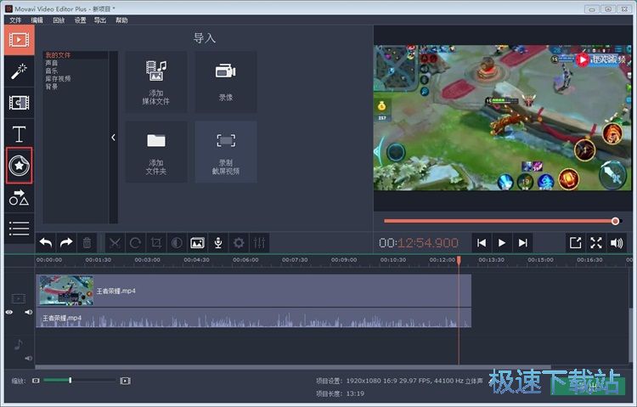The image size is (637, 407).
Task: Split clip with scissors tool
Action: (x=115, y=243)
